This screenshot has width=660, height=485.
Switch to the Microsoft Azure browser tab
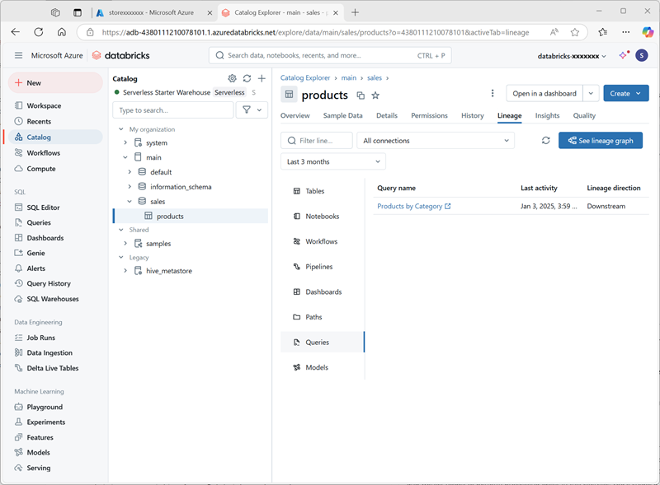coord(152,12)
